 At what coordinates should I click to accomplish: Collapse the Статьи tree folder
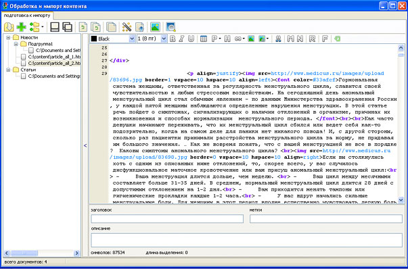(x=8, y=70)
